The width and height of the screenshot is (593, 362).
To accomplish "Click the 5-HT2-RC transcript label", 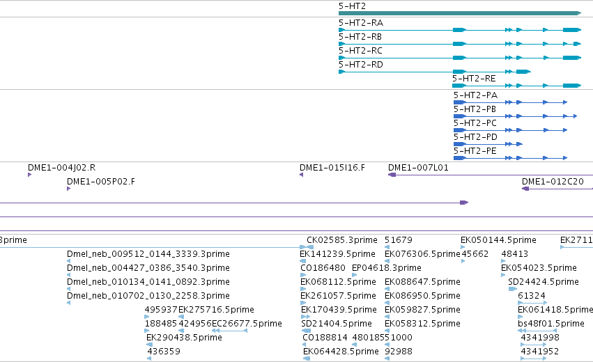I will pyautogui.click(x=360, y=51).
